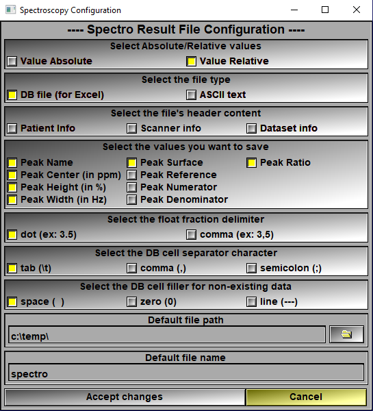This screenshot has height=411, width=373.
Task: Enable the Value Absolute checkbox
Action: (x=12, y=62)
